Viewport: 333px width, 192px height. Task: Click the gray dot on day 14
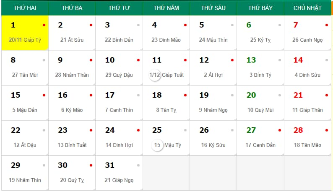tap(327, 60)
